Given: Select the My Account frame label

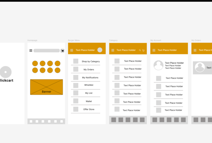Looking at the screenshot, I should pyautogui.click(x=156, y=40).
